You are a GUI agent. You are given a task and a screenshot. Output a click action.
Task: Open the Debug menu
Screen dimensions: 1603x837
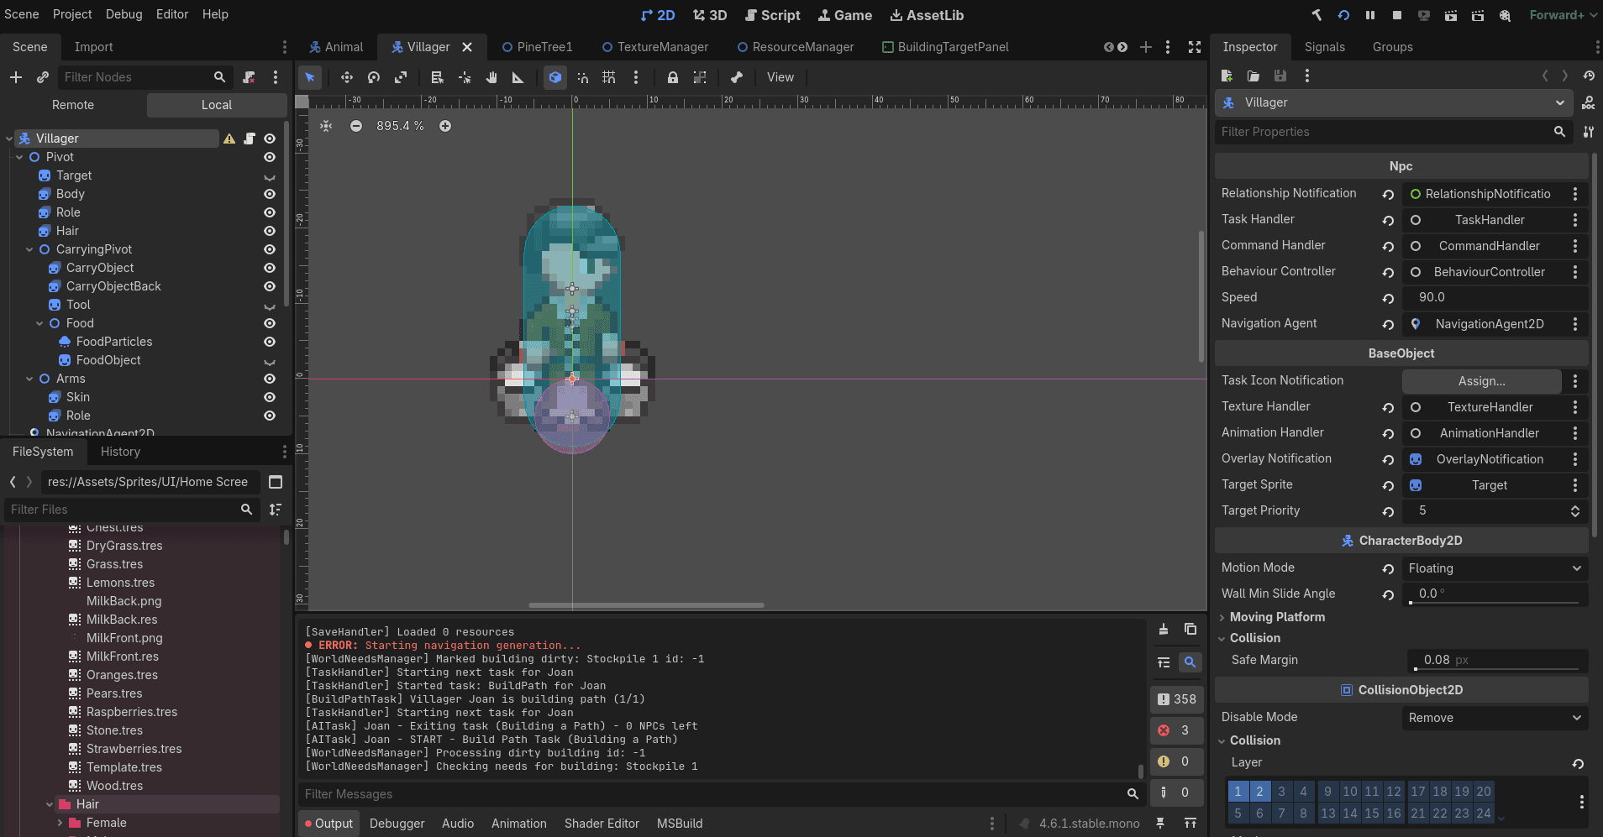tap(124, 14)
